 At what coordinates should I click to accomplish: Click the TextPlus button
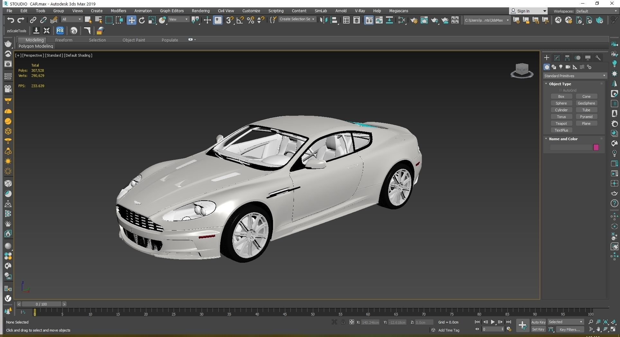point(561,130)
